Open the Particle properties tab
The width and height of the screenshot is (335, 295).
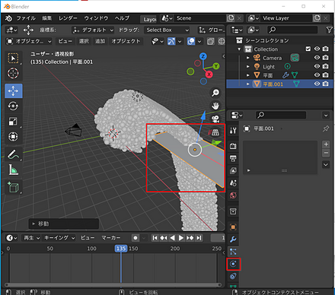[x=233, y=252]
